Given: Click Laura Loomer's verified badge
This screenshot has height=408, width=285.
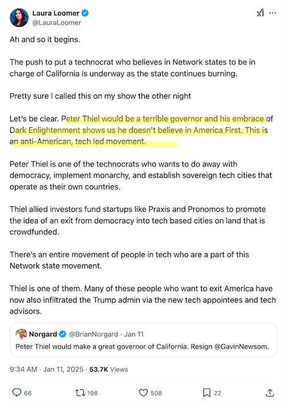Looking at the screenshot, I should pyautogui.click(x=85, y=13).
